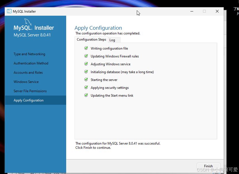Close the MySQL Installer window
The image size is (239, 174).
point(217,11)
